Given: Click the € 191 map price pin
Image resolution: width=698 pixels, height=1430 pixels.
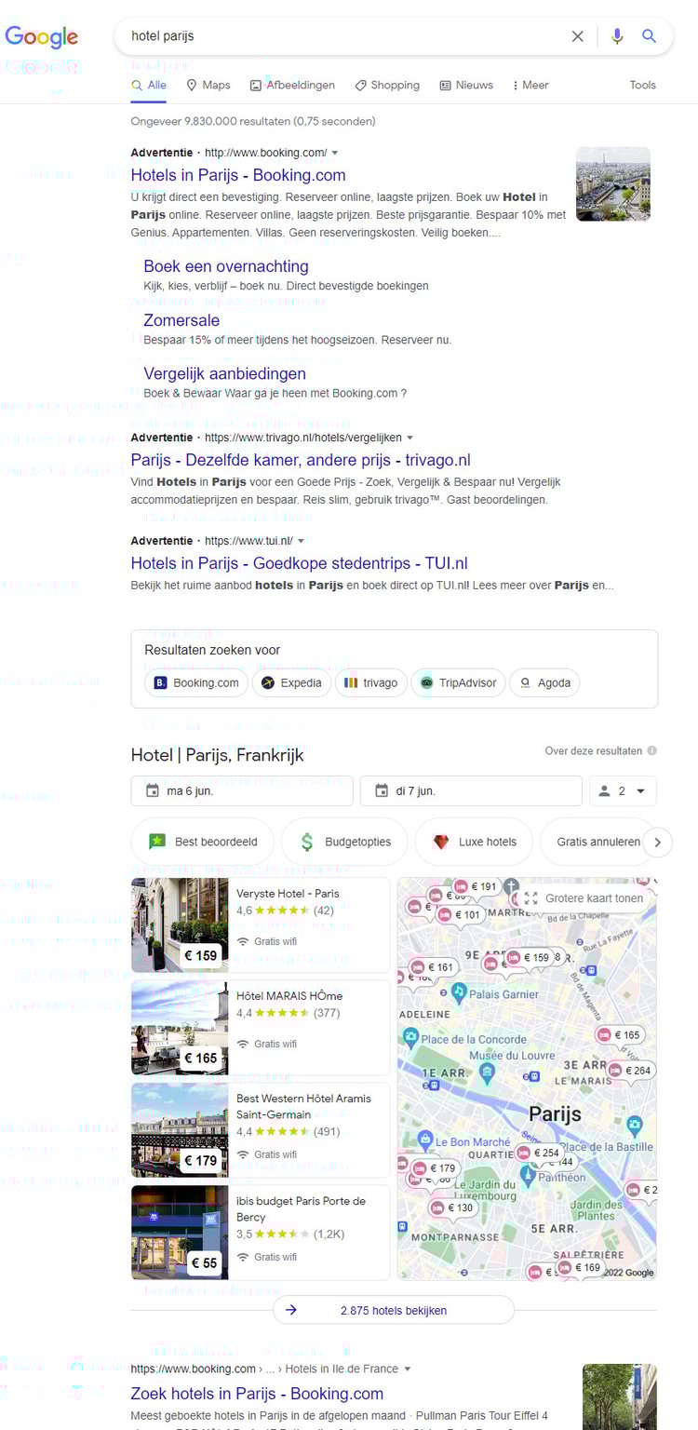Looking at the screenshot, I should pyautogui.click(x=477, y=886).
